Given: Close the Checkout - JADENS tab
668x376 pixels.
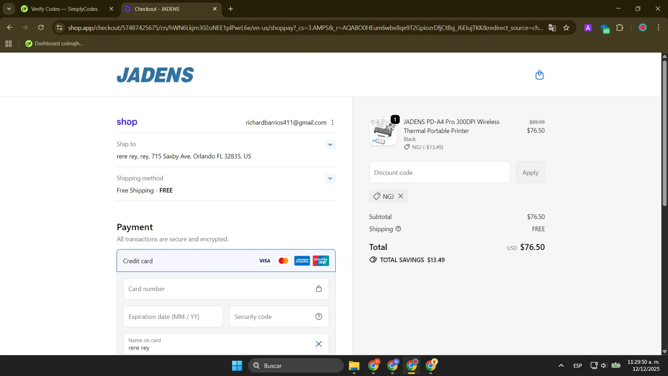Looking at the screenshot, I should pos(215,9).
